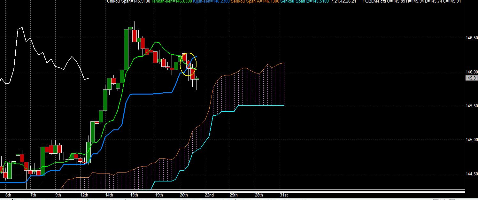
Task: Click the 28th date label
Action: [x=259, y=195]
